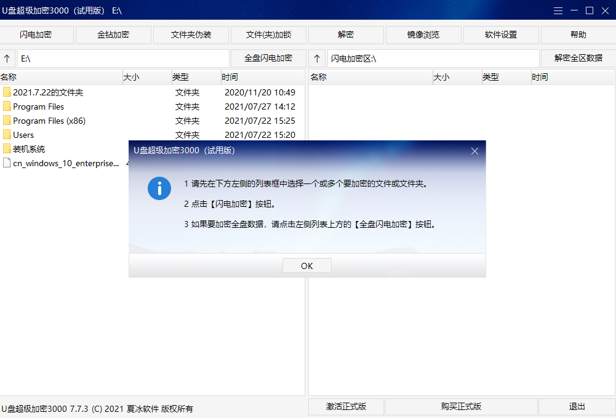Screen dimensions: 616x418
Task: Click the E:\ path field
Action: pos(123,58)
